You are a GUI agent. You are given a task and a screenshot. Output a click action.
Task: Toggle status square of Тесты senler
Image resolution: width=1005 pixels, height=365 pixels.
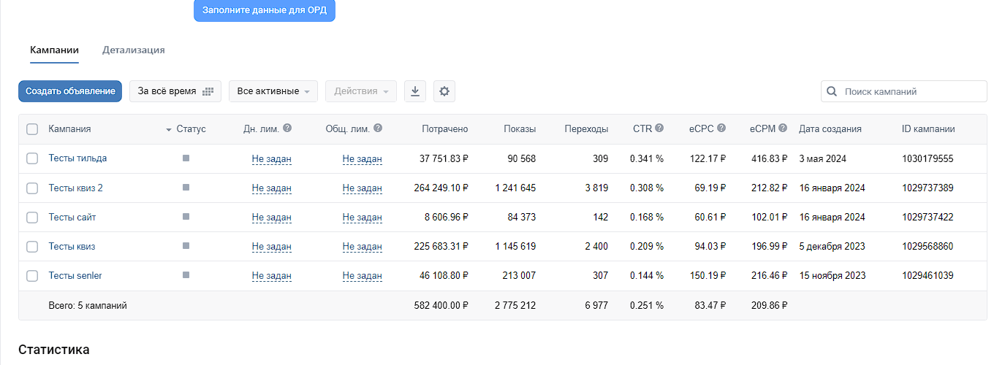click(186, 275)
